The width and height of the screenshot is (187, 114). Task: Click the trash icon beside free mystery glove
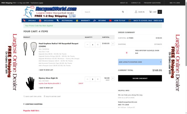[127, 53]
